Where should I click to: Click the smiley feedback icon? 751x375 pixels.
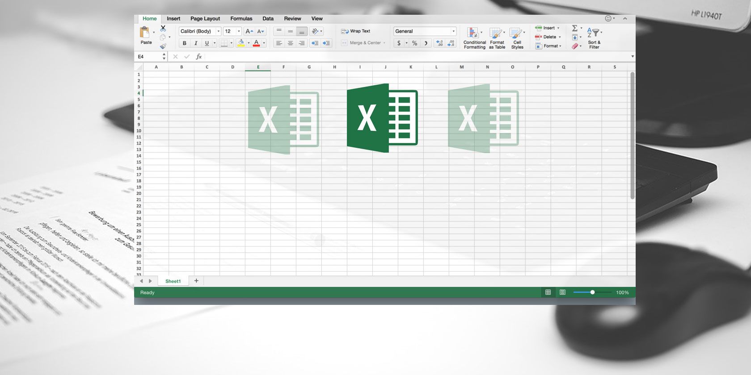pos(608,18)
